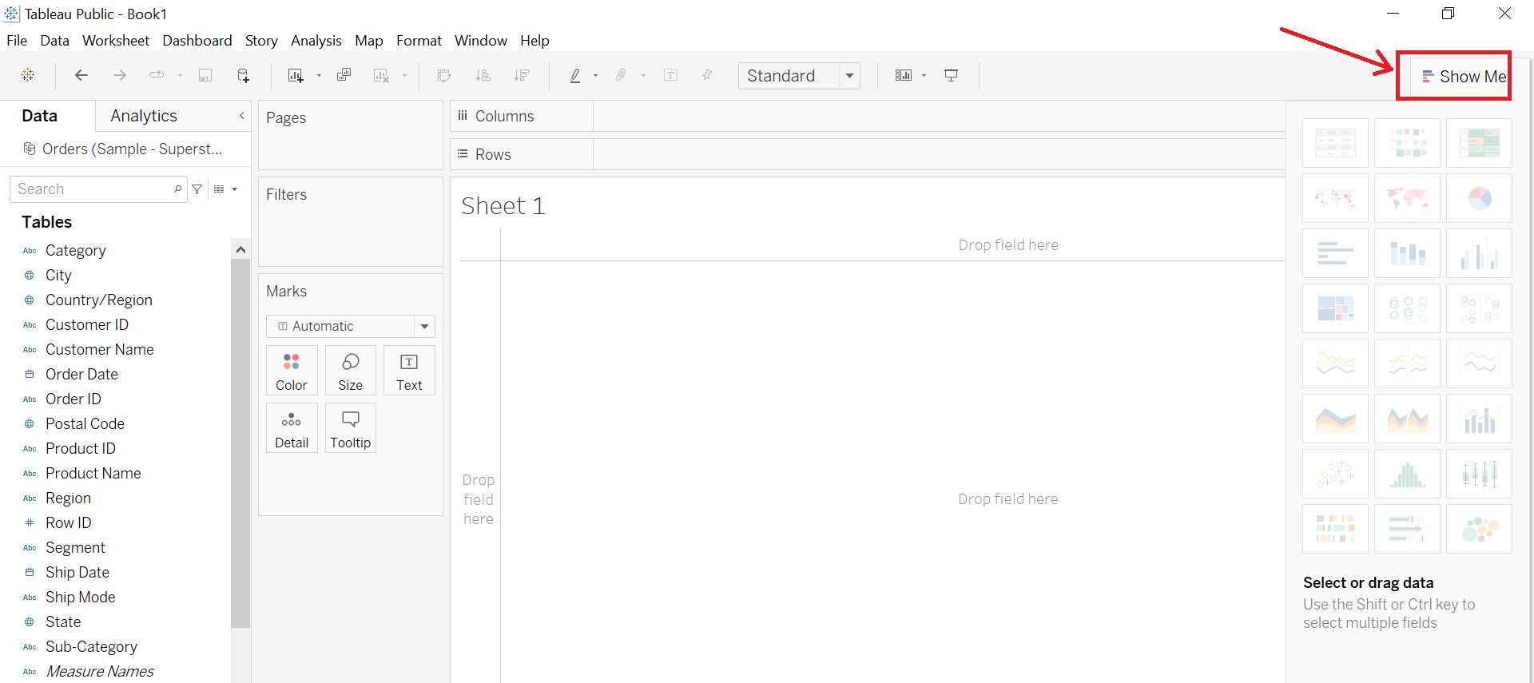Click the Undo back arrow

(x=81, y=75)
